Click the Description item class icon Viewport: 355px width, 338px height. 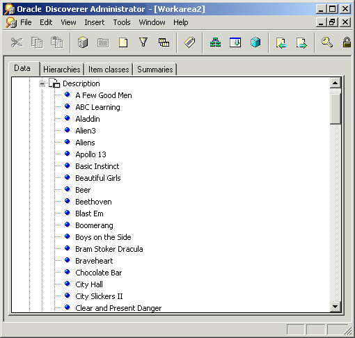pyautogui.click(x=54, y=83)
